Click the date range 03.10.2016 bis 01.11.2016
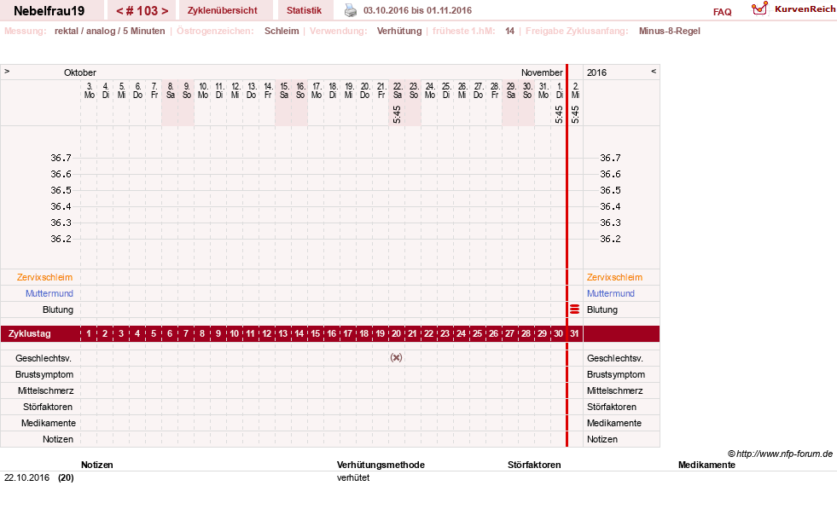The height and width of the screenshot is (532, 837). [417, 10]
